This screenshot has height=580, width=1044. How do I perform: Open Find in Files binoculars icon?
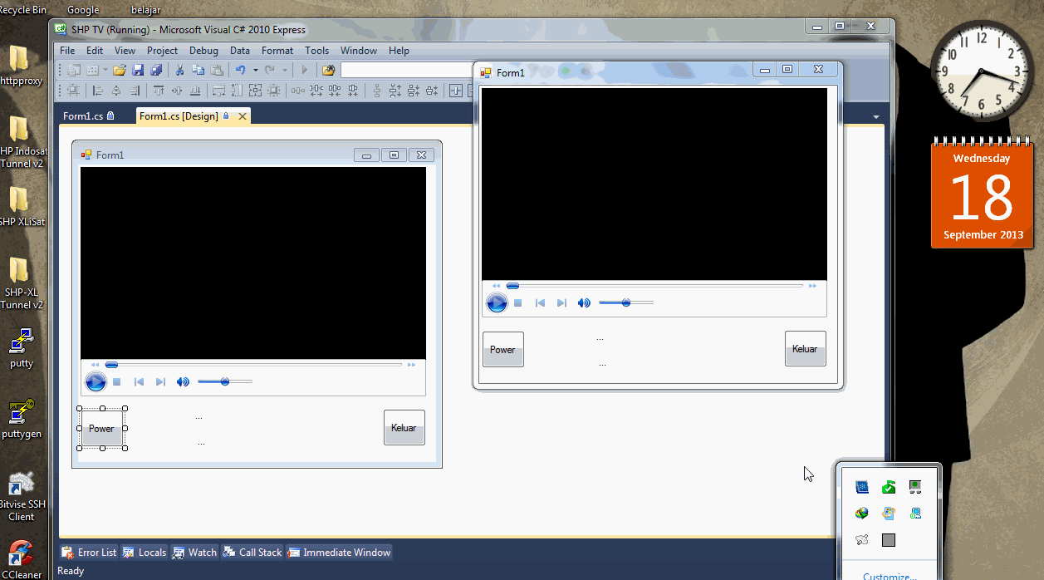[x=329, y=71]
